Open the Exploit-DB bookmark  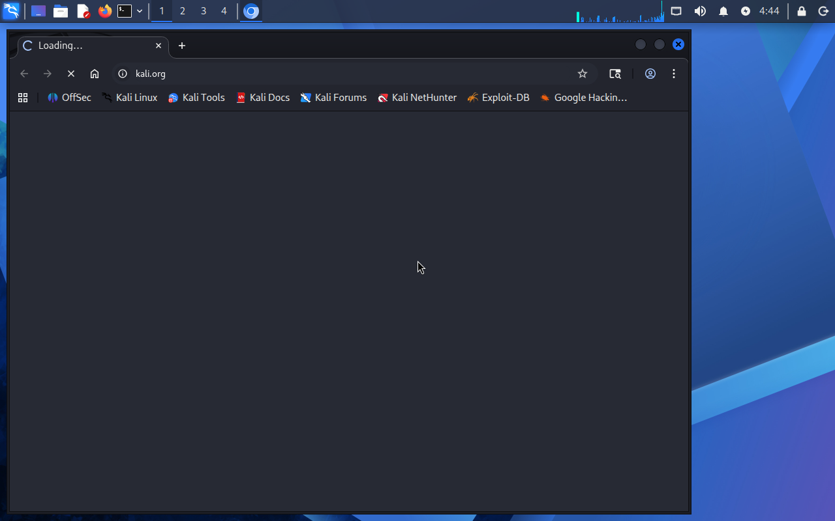click(x=498, y=98)
